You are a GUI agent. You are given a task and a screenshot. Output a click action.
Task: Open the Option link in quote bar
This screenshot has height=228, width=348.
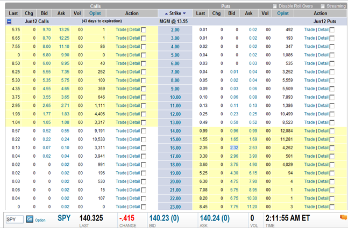point(40,220)
